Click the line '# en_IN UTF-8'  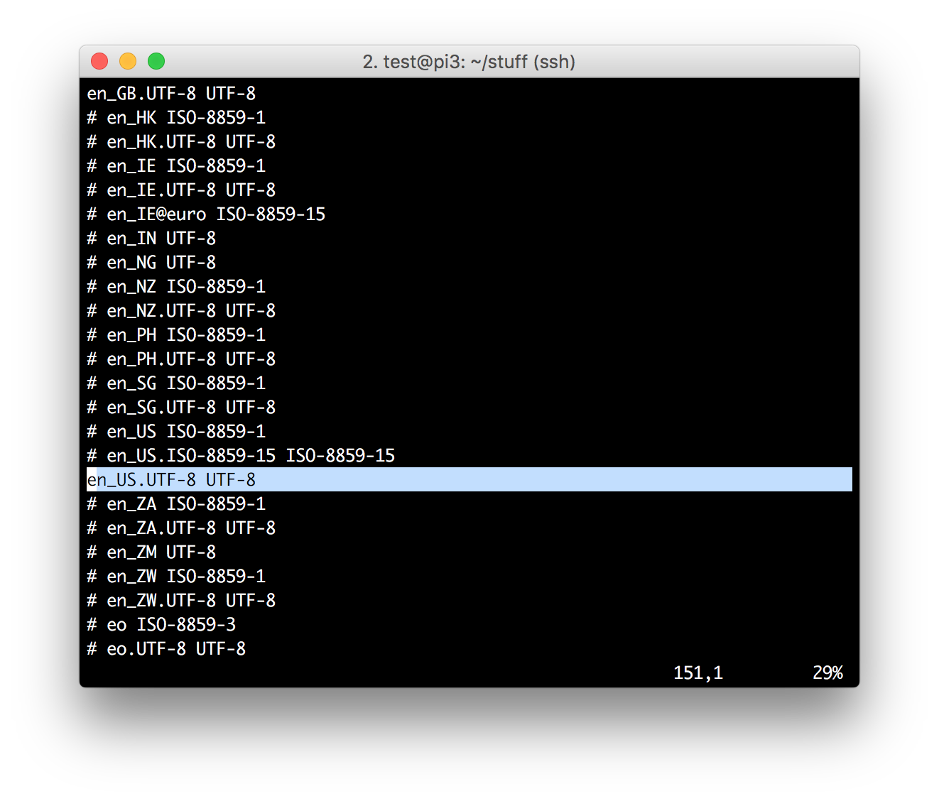(x=151, y=239)
